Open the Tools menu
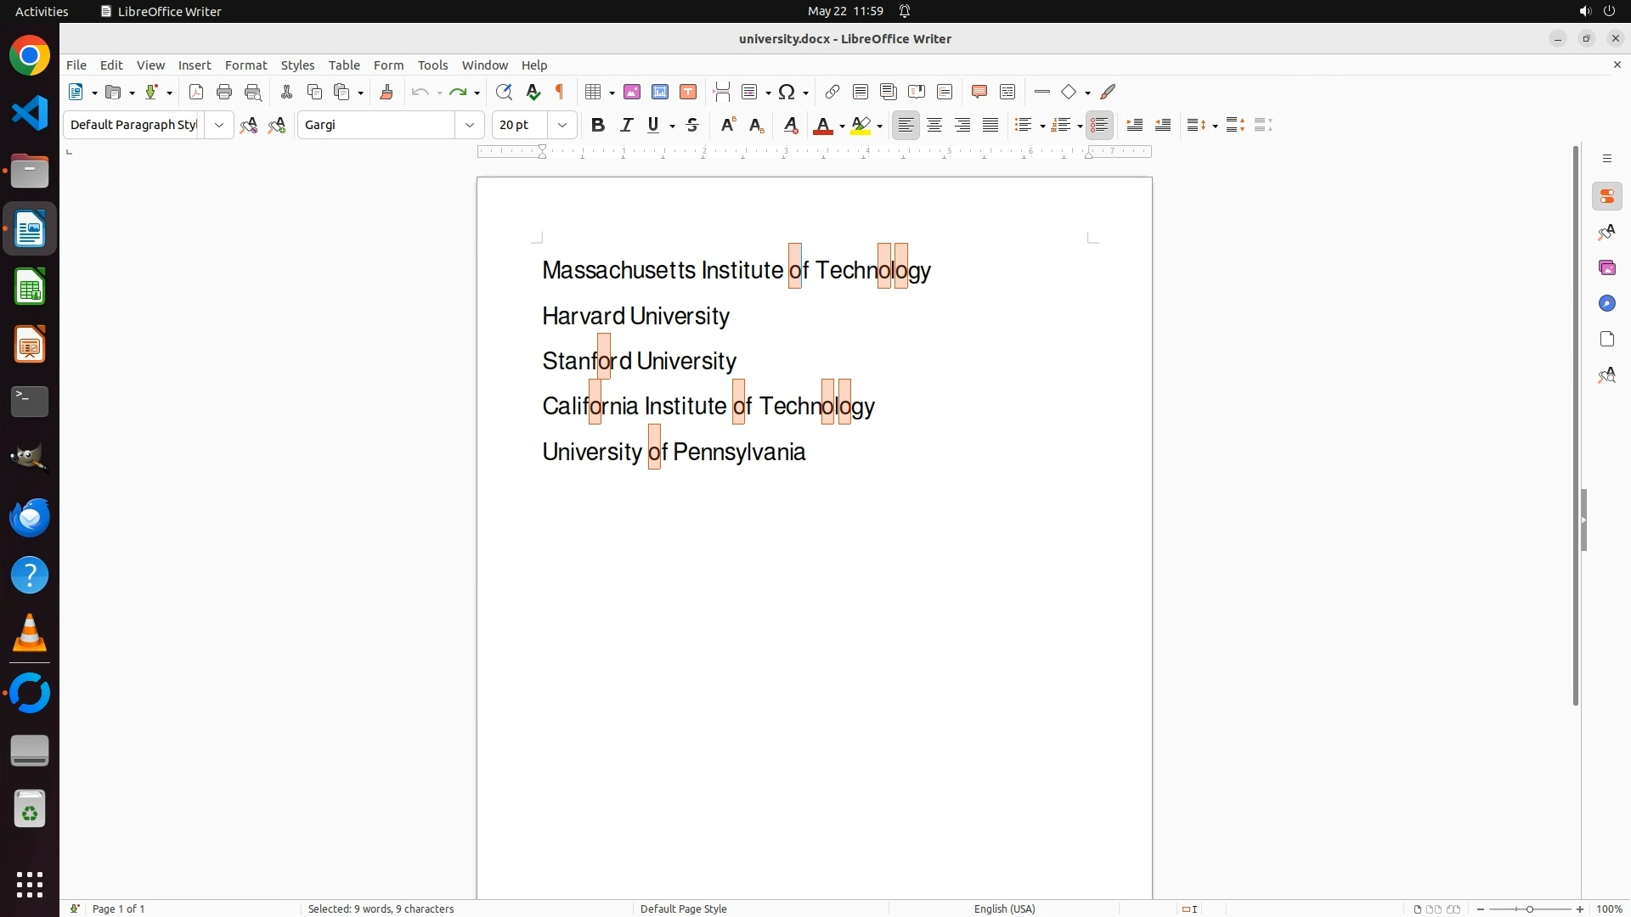The image size is (1631, 917). (432, 65)
